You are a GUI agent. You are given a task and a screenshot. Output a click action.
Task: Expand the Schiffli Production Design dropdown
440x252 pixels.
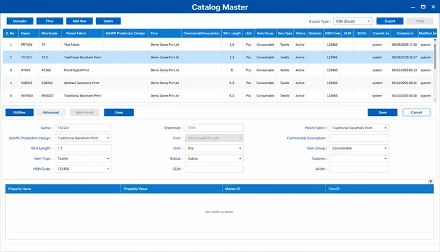tap(83, 138)
